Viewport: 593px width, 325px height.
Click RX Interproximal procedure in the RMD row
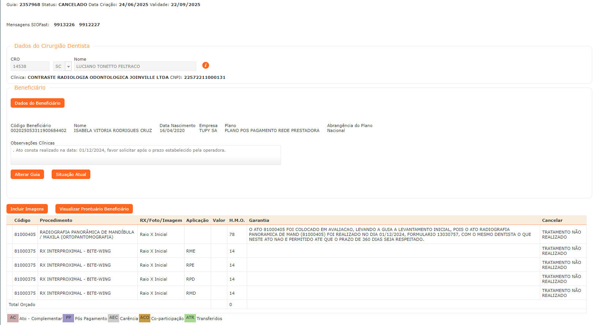pos(75,293)
